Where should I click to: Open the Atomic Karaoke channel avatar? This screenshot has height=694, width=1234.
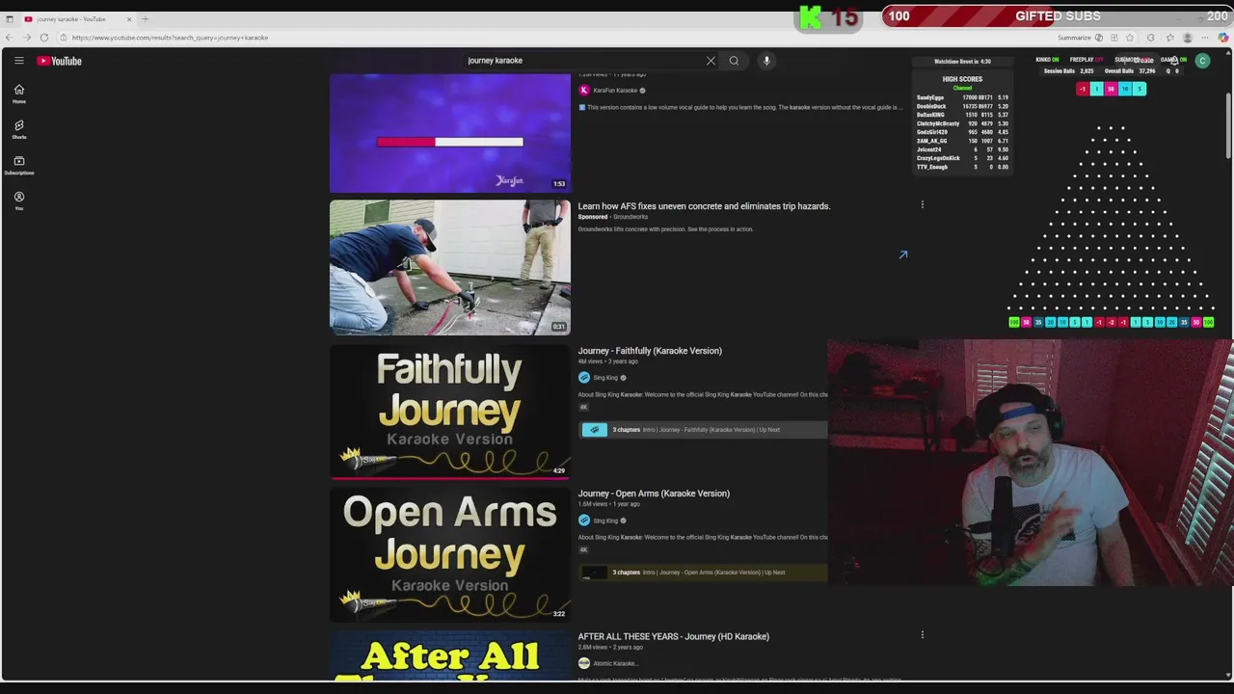point(583,663)
